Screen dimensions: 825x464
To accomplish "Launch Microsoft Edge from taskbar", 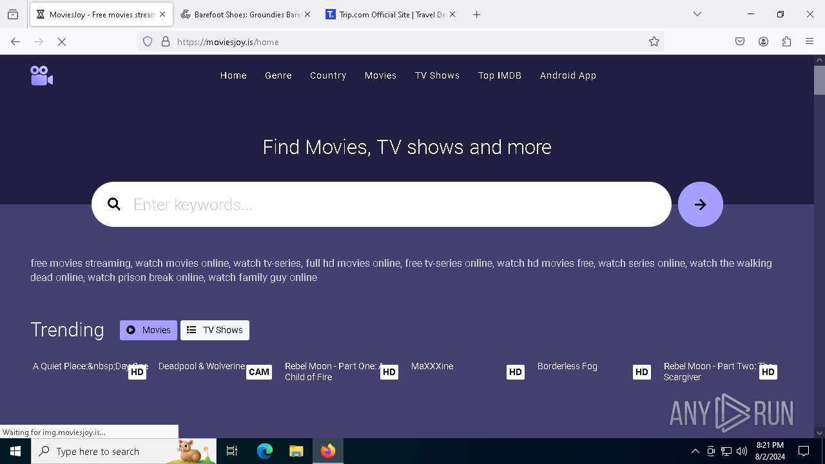I will click(265, 451).
